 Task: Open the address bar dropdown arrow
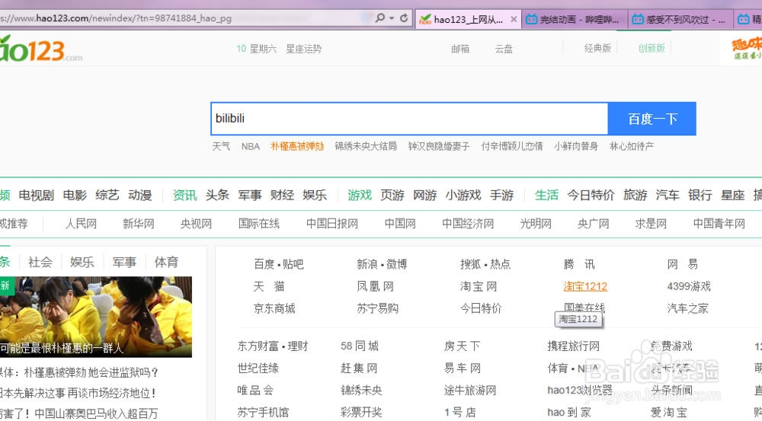click(392, 18)
